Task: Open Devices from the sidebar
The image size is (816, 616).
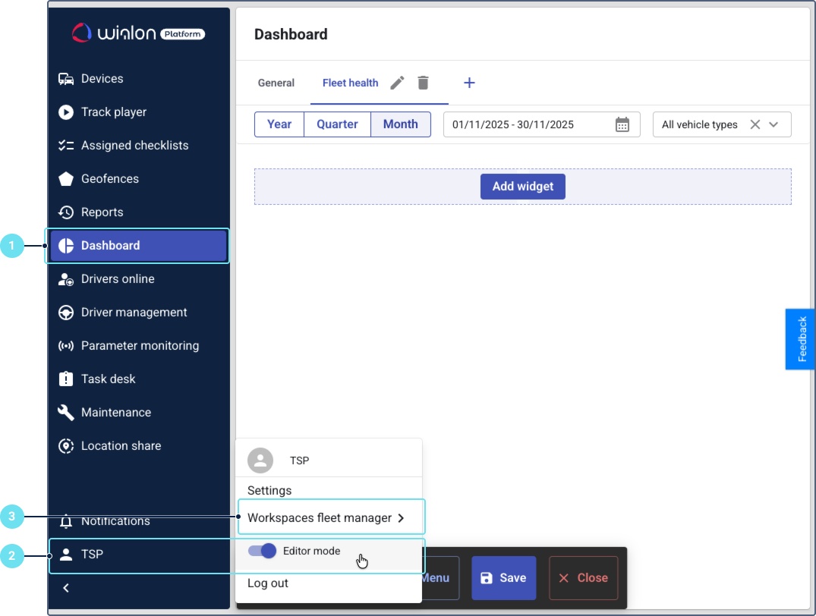Action: [x=102, y=79]
